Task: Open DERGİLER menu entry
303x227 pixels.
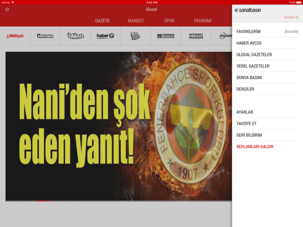Action: [x=267, y=89]
